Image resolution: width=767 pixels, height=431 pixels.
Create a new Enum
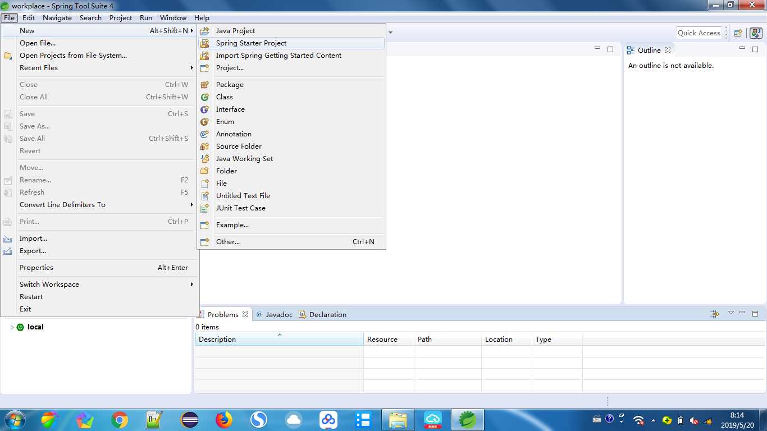coord(291,122)
